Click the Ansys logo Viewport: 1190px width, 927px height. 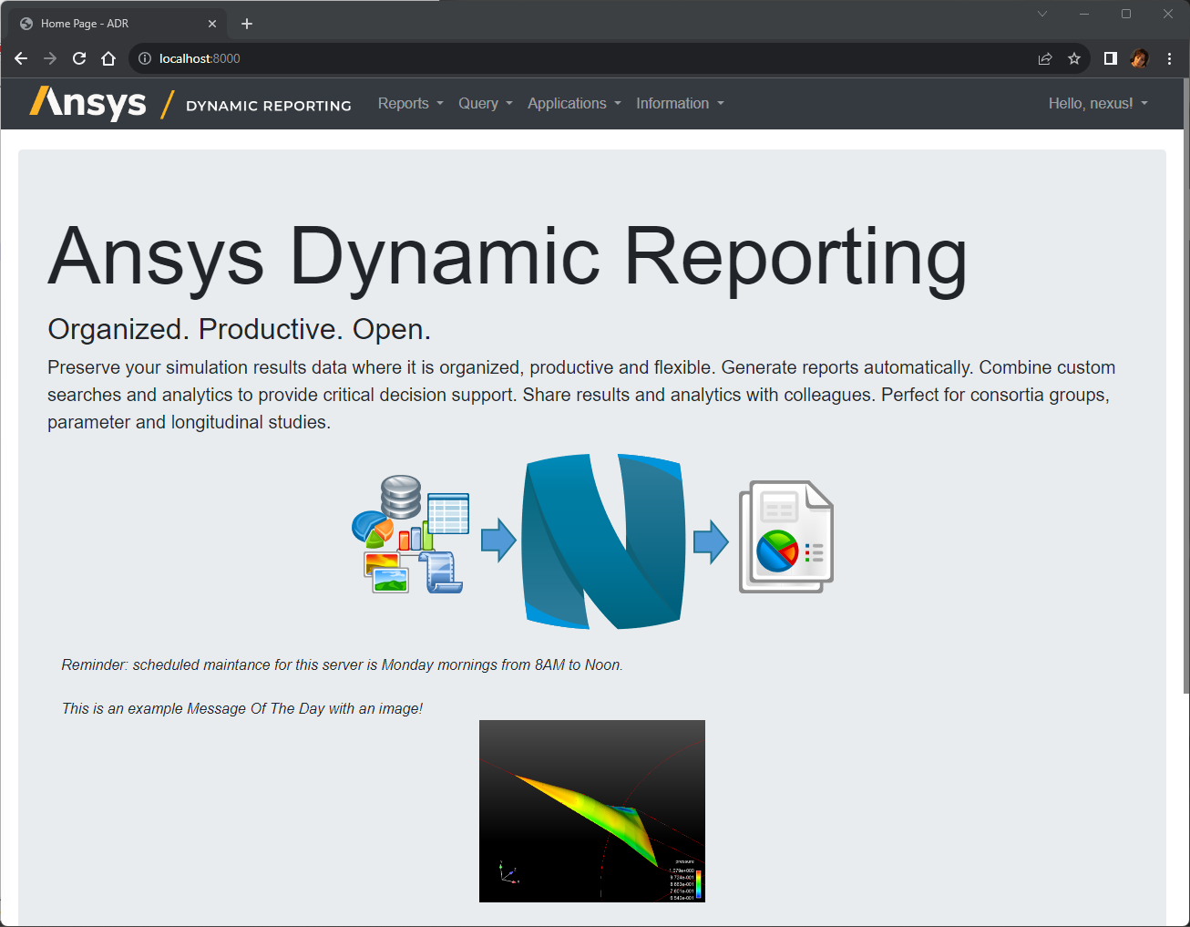(87, 103)
